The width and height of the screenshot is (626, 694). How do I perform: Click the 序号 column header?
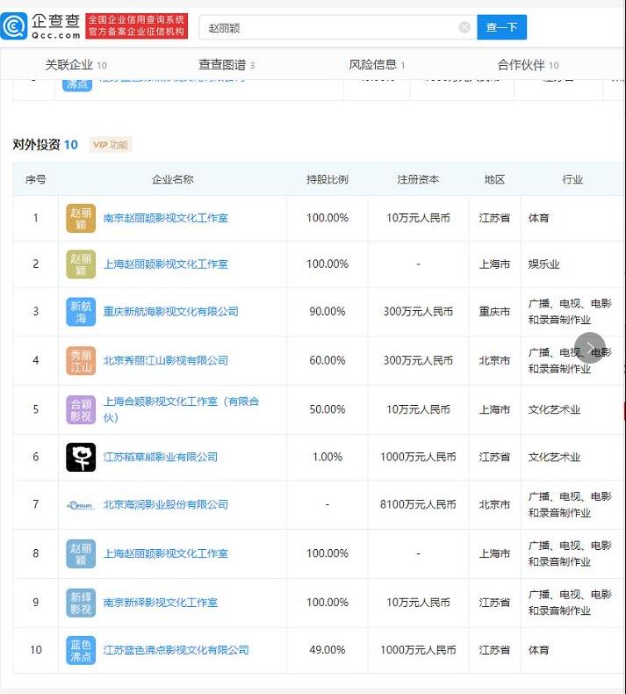coord(35,179)
